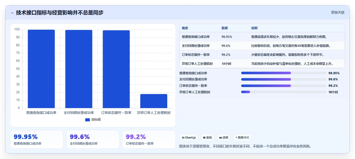Viewport: 355px width, 159px height.
Task: Click the footer note starting 图表用于提醒管理者
Action: [245, 146]
